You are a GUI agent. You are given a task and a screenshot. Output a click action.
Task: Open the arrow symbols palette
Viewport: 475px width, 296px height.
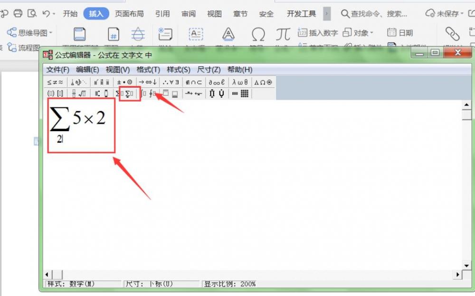pos(148,82)
